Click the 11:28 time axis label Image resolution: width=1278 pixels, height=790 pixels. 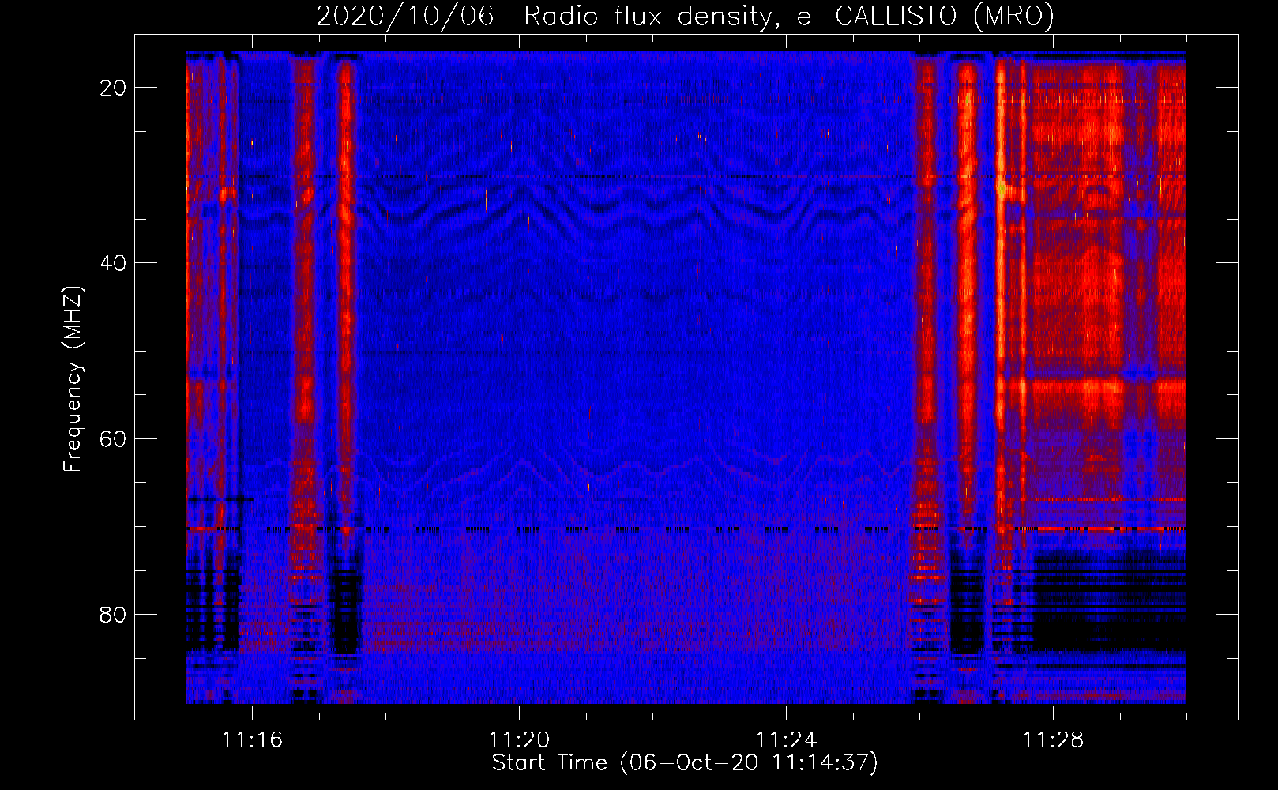point(1053,740)
